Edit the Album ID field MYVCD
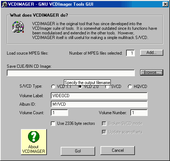 point(99,104)
